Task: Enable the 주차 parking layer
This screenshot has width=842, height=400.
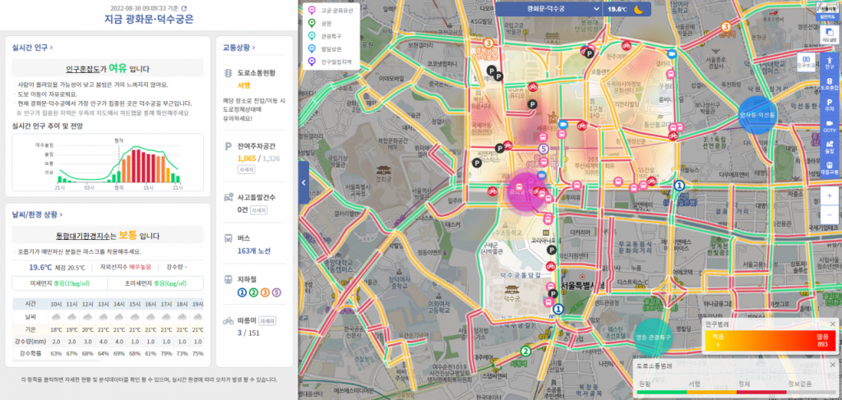Action: point(829,104)
